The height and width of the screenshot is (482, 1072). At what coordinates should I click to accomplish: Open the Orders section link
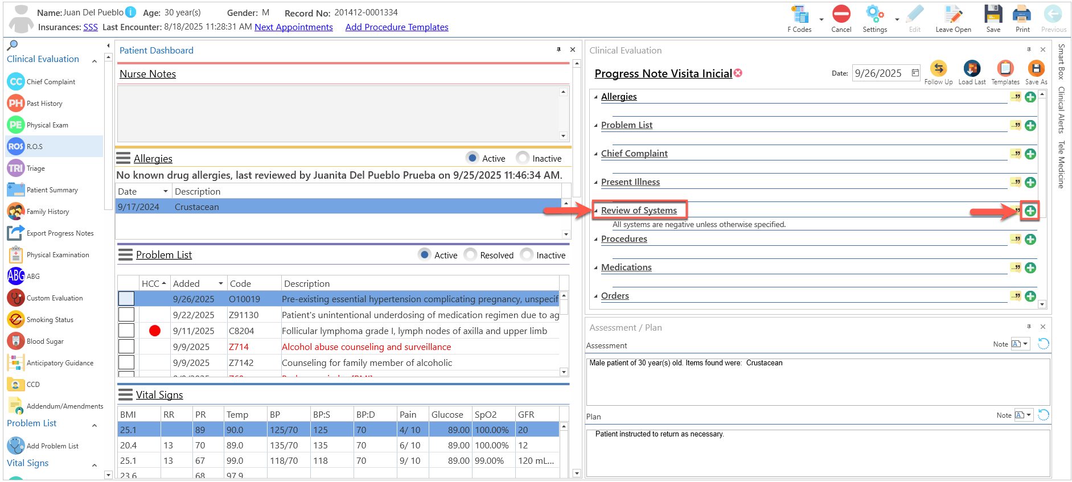(x=615, y=296)
